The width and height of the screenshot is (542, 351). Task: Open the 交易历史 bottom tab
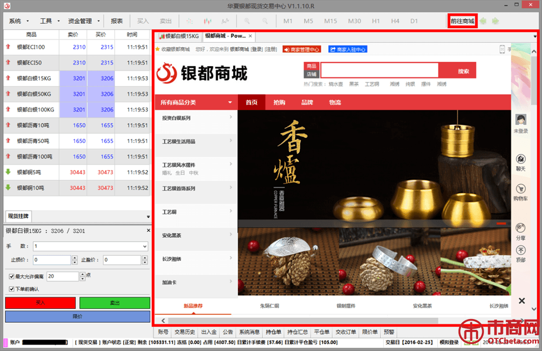(185, 332)
